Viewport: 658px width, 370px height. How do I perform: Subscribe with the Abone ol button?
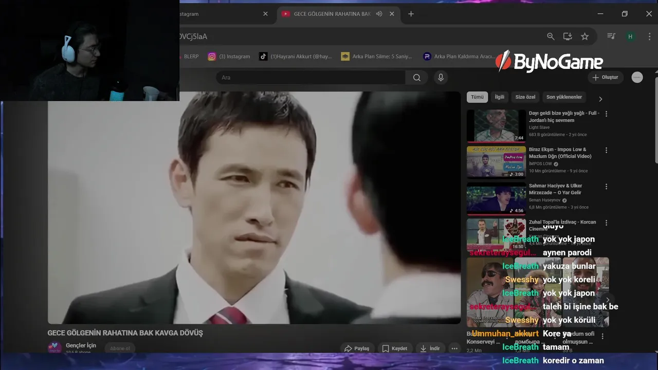[x=120, y=348]
